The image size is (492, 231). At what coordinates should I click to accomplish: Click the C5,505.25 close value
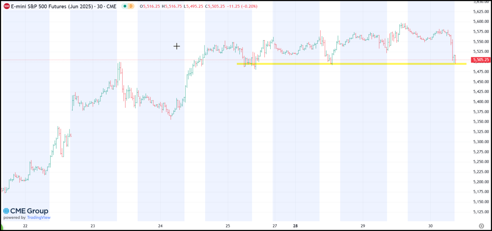coord(215,7)
